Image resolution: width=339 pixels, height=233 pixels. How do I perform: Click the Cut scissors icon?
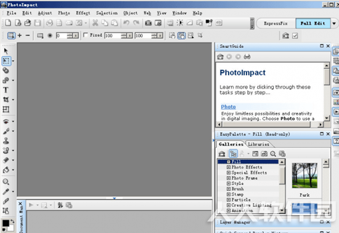point(95,23)
